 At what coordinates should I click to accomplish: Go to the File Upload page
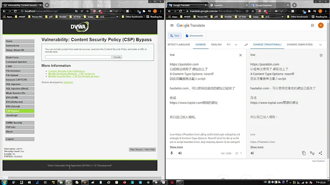click(x=20, y=75)
